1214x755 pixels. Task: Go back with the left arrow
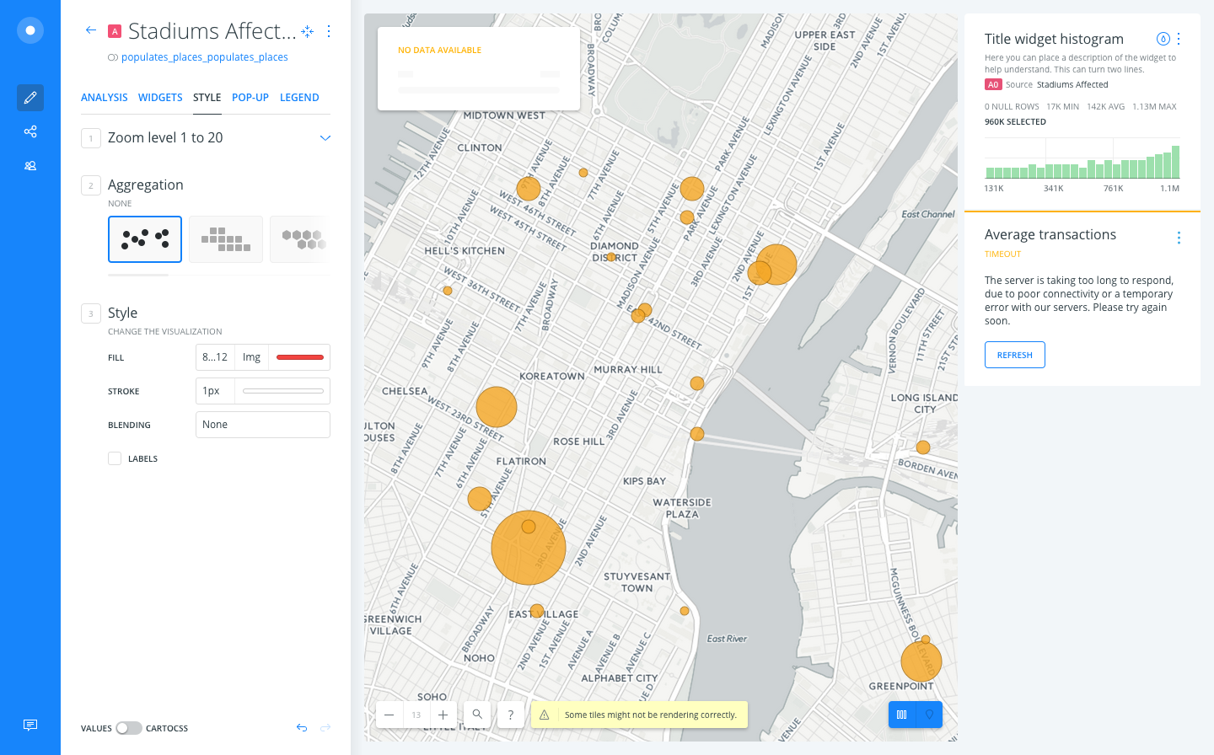pyautogui.click(x=91, y=30)
